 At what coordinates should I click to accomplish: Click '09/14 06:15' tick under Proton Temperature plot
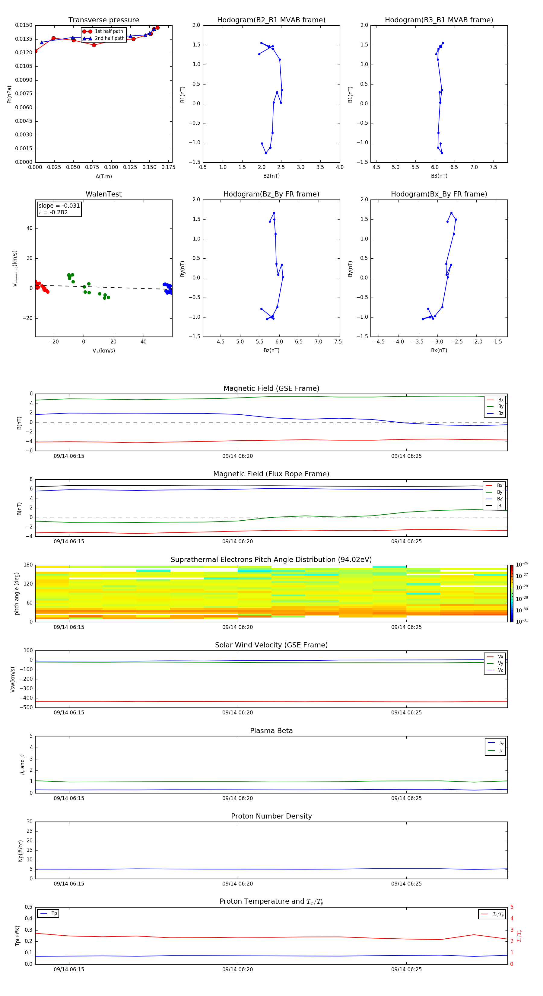click(69, 969)
